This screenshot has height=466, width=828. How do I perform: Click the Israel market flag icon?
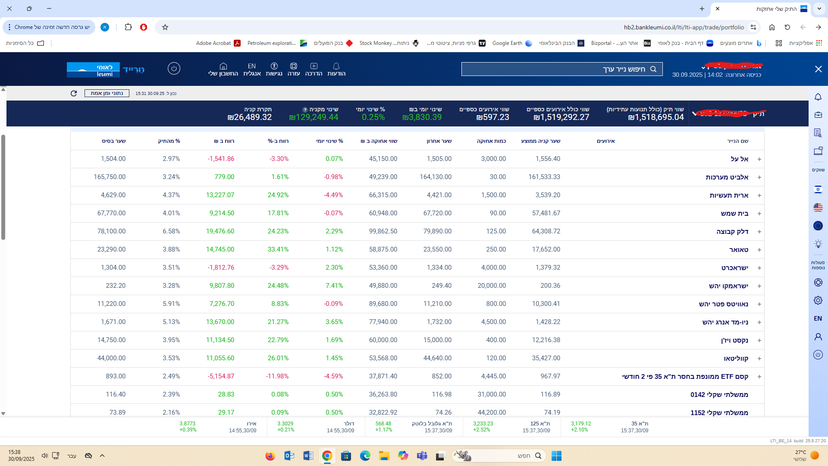click(818, 189)
